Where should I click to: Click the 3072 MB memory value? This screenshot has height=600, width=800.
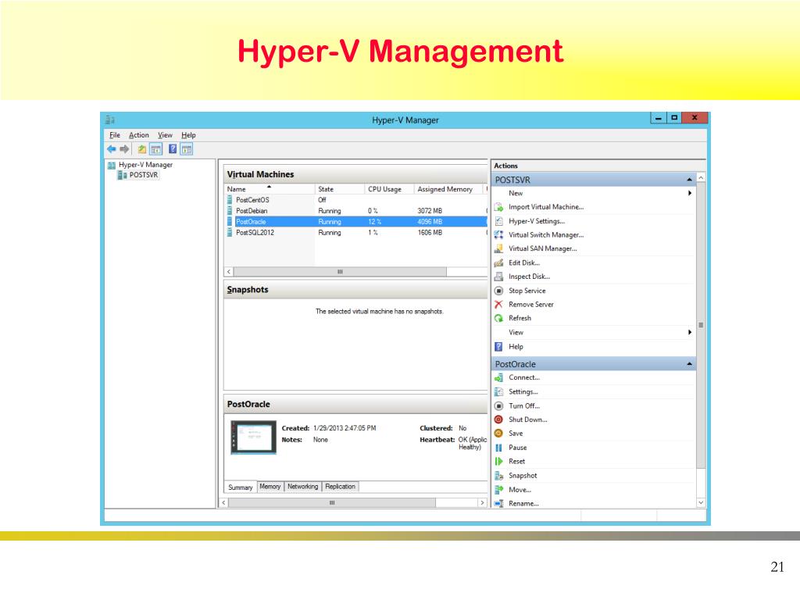[x=430, y=211]
